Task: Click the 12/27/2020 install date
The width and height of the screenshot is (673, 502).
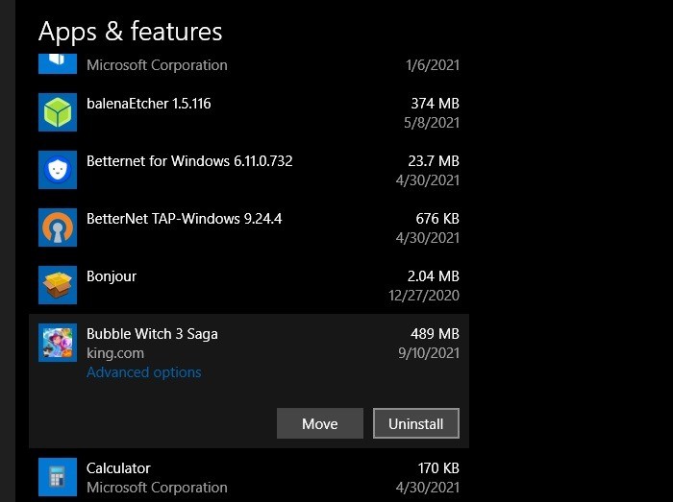Action: click(x=424, y=296)
